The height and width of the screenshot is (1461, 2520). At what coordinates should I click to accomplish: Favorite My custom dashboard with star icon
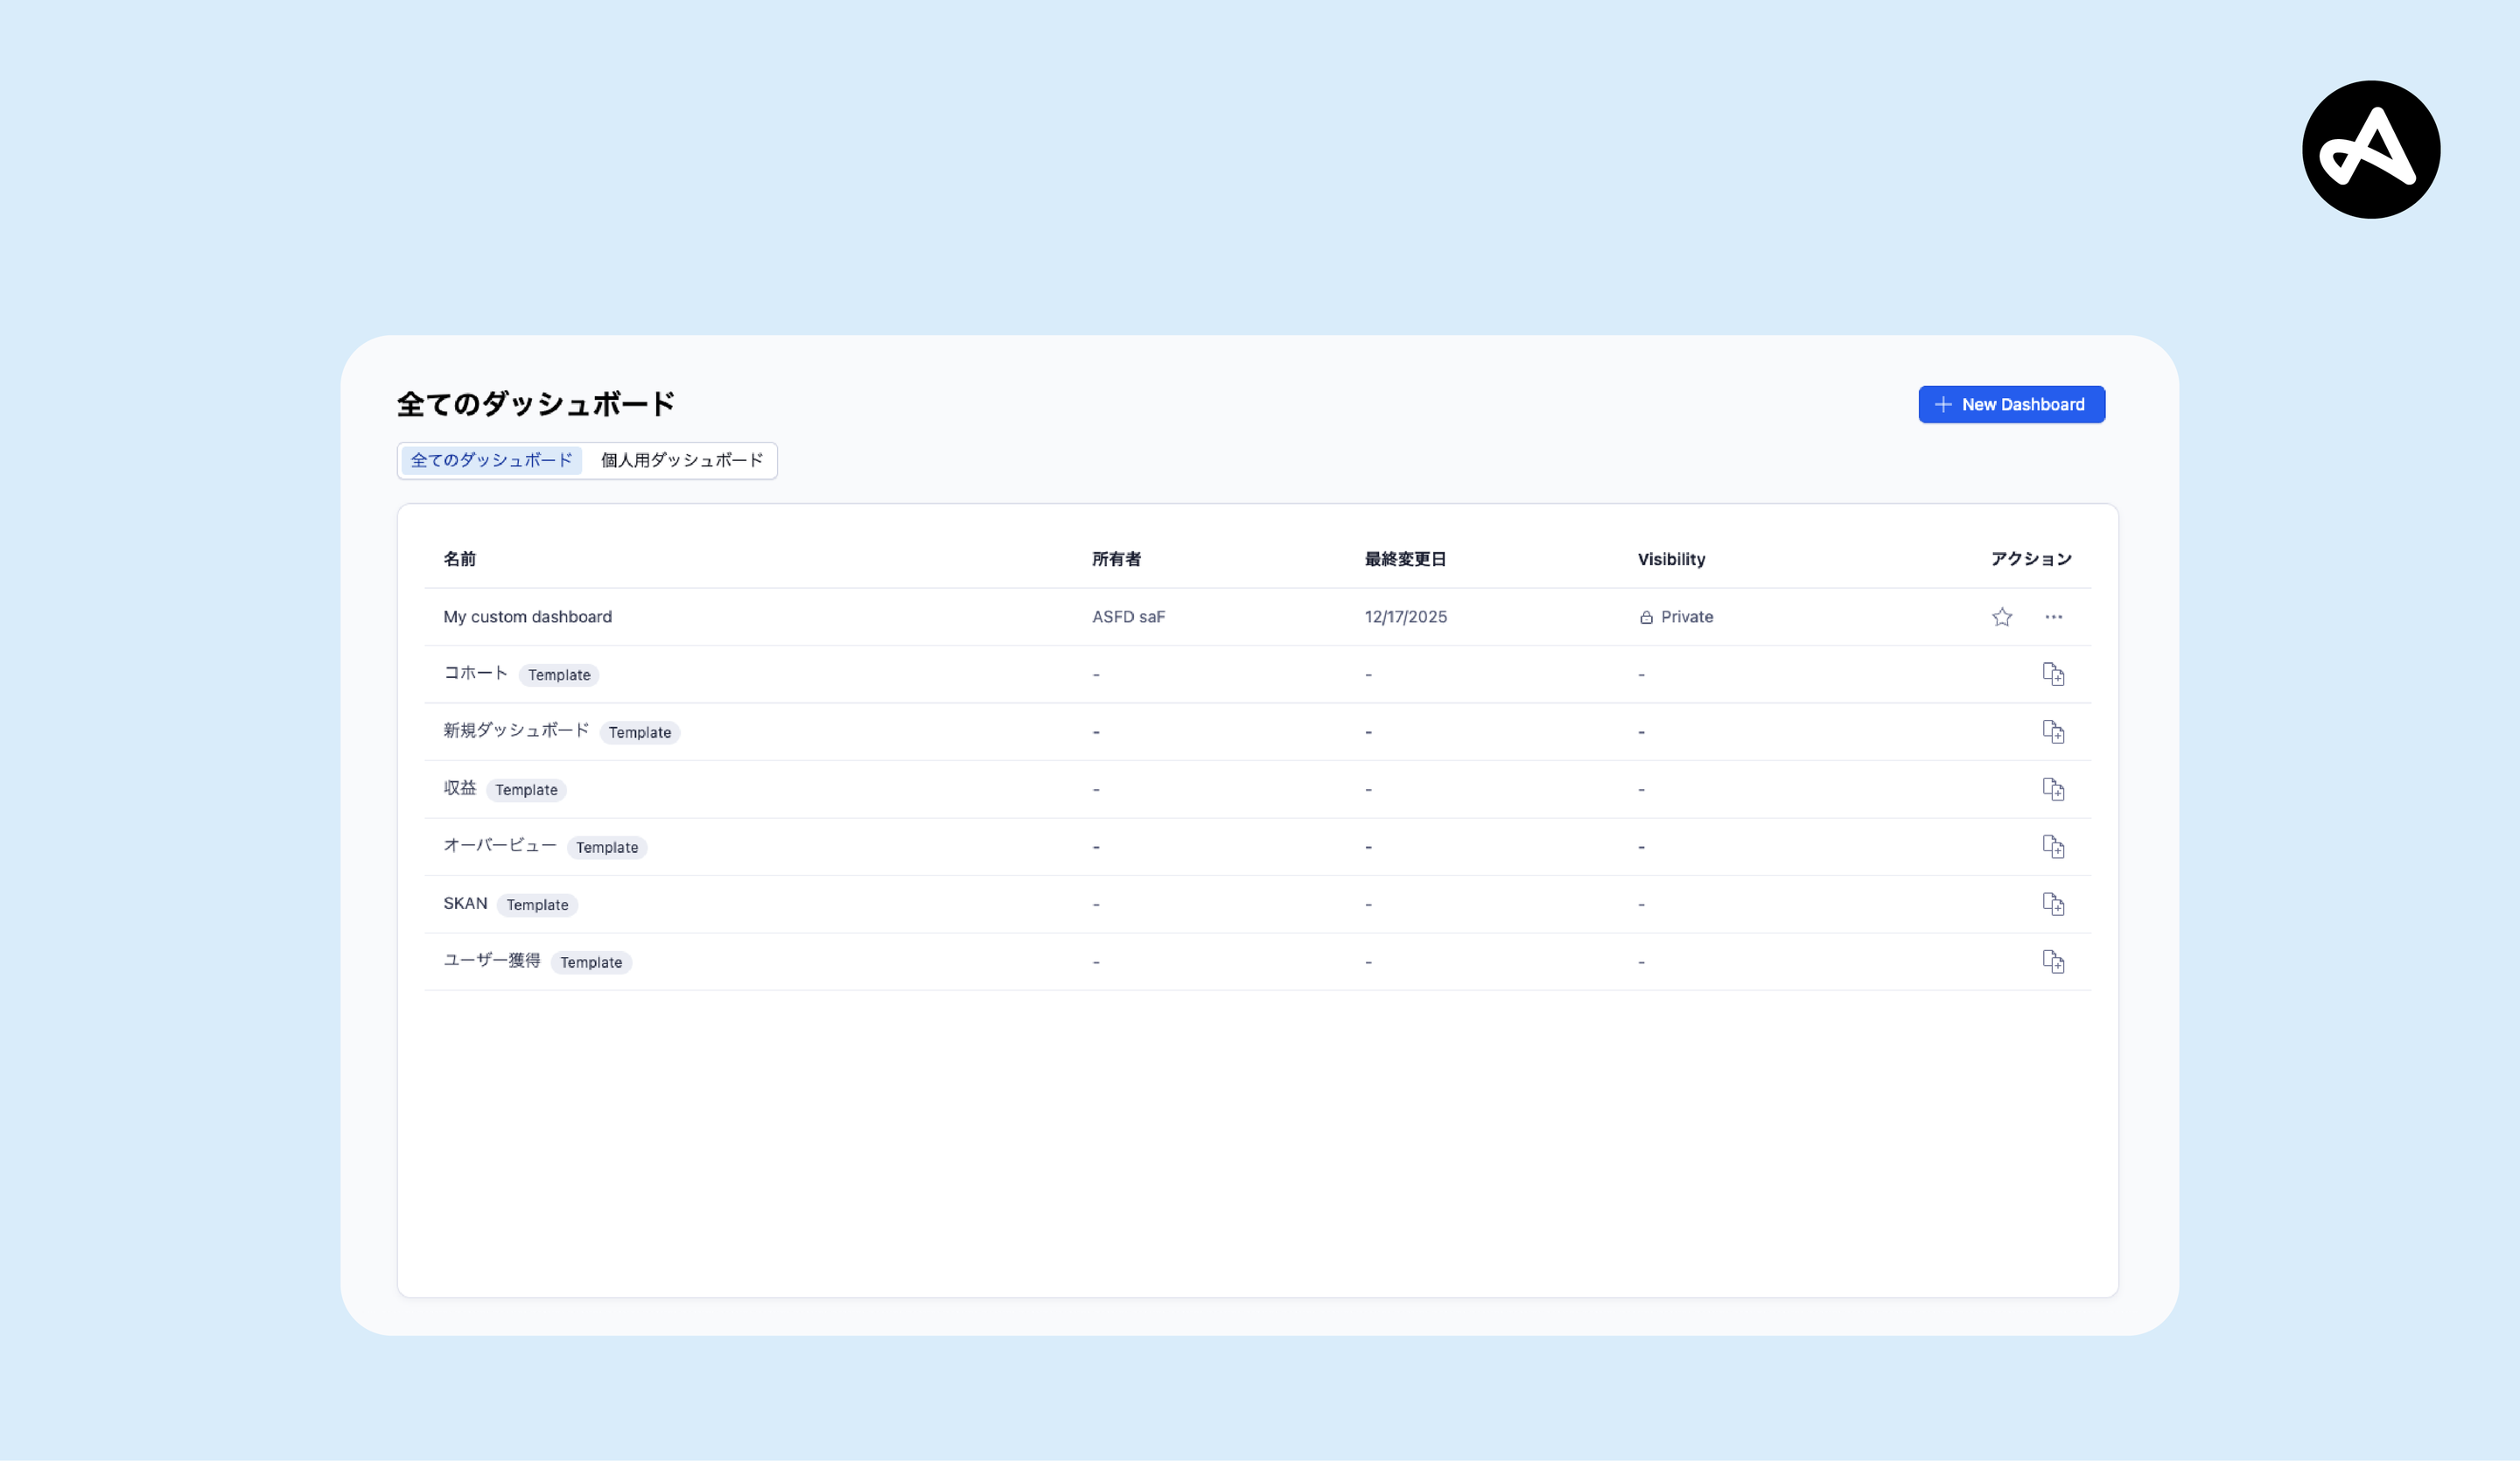2001,617
